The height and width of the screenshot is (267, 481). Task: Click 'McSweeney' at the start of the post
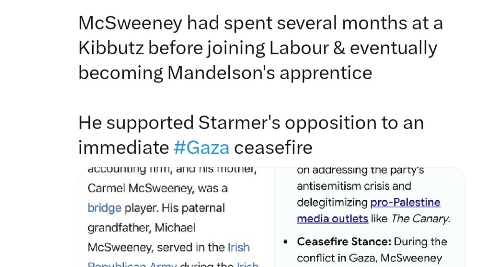[130, 23]
